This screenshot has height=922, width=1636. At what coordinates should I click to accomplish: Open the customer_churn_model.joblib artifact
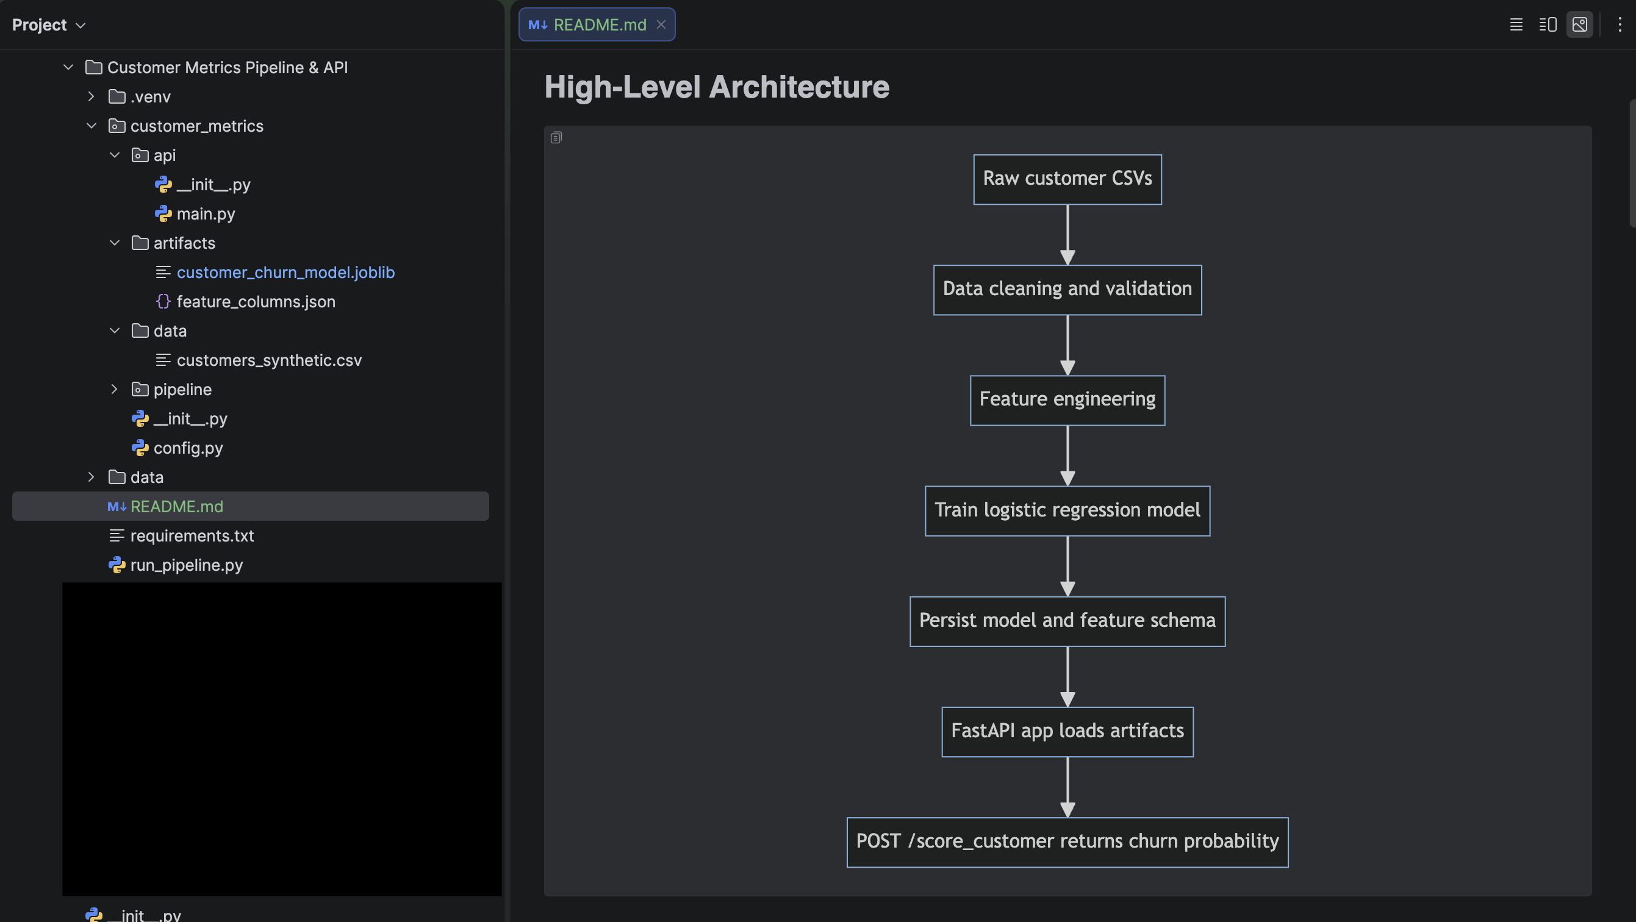(x=287, y=273)
